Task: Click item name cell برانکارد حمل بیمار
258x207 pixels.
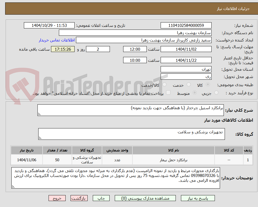Action: [x=173, y=160]
